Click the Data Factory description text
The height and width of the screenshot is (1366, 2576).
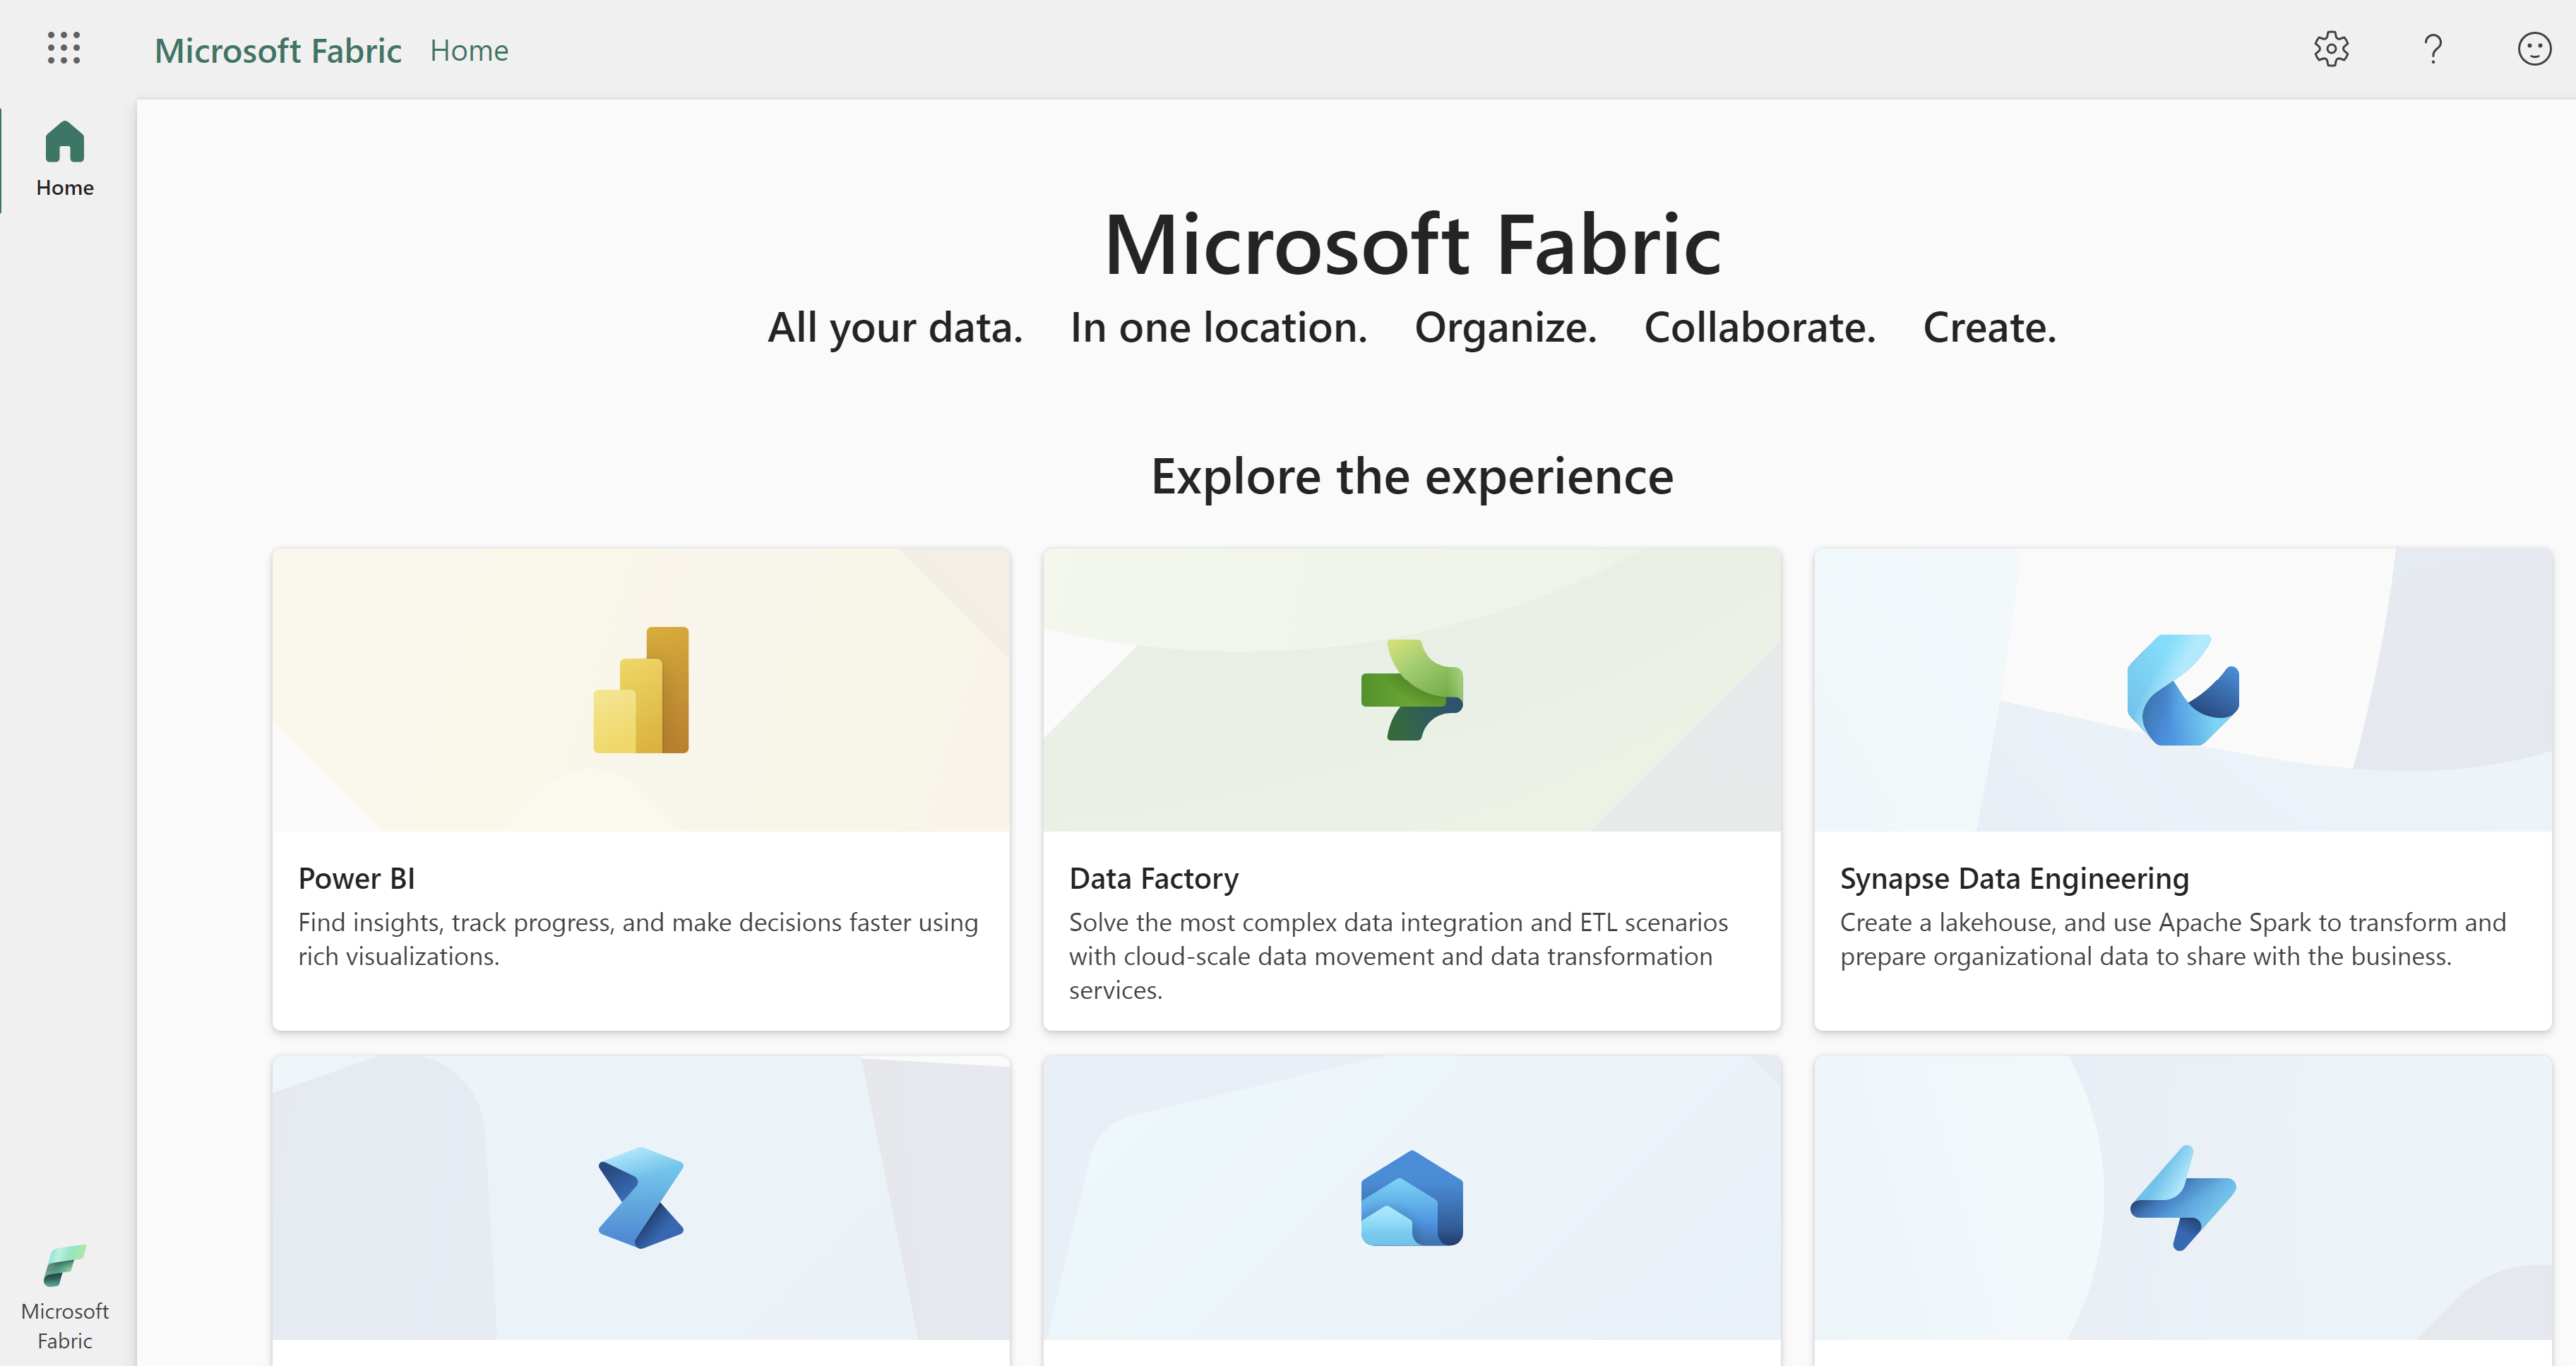[x=1397, y=955]
